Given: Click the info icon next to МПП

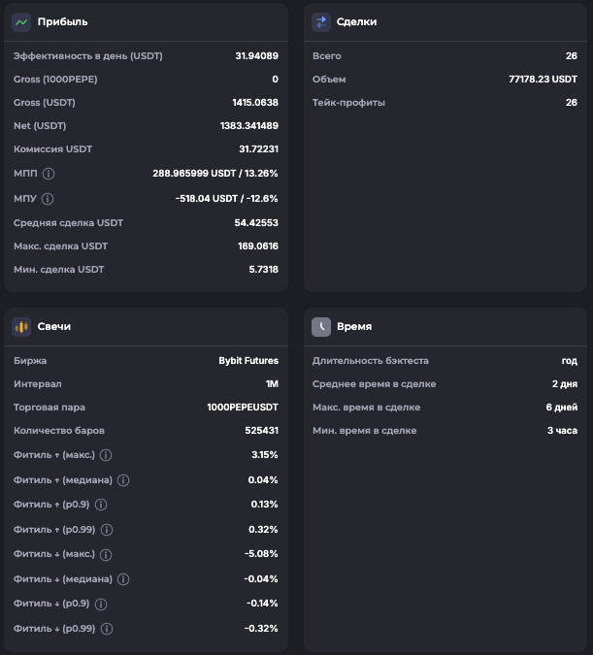Looking at the screenshot, I should (x=49, y=174).
